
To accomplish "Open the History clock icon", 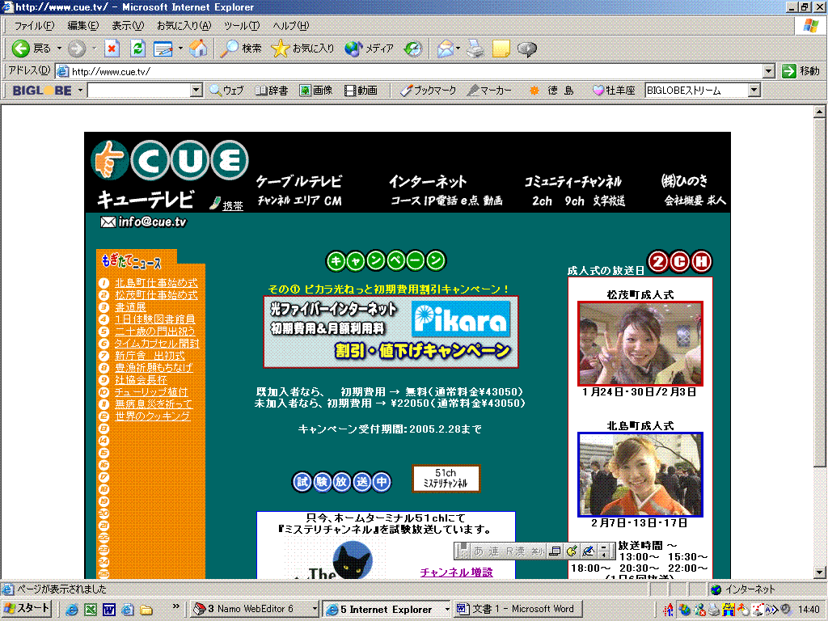I will 413,49.
